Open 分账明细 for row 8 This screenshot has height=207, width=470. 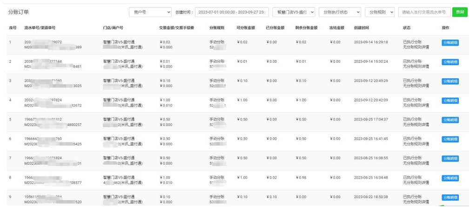point(450,178)
